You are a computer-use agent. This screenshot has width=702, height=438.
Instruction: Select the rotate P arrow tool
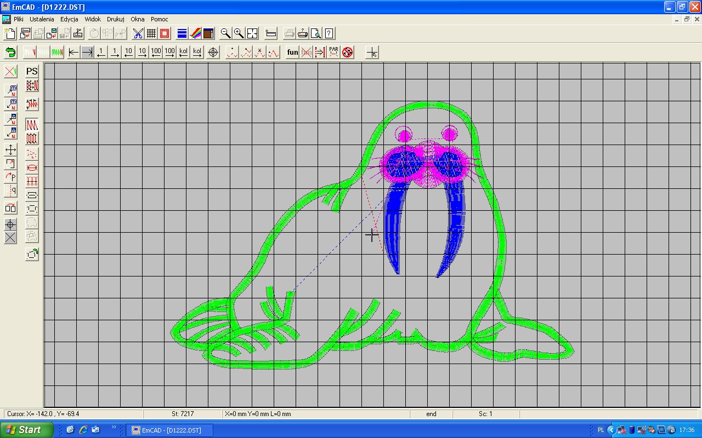pyautogui.click(x=10, y=177)
